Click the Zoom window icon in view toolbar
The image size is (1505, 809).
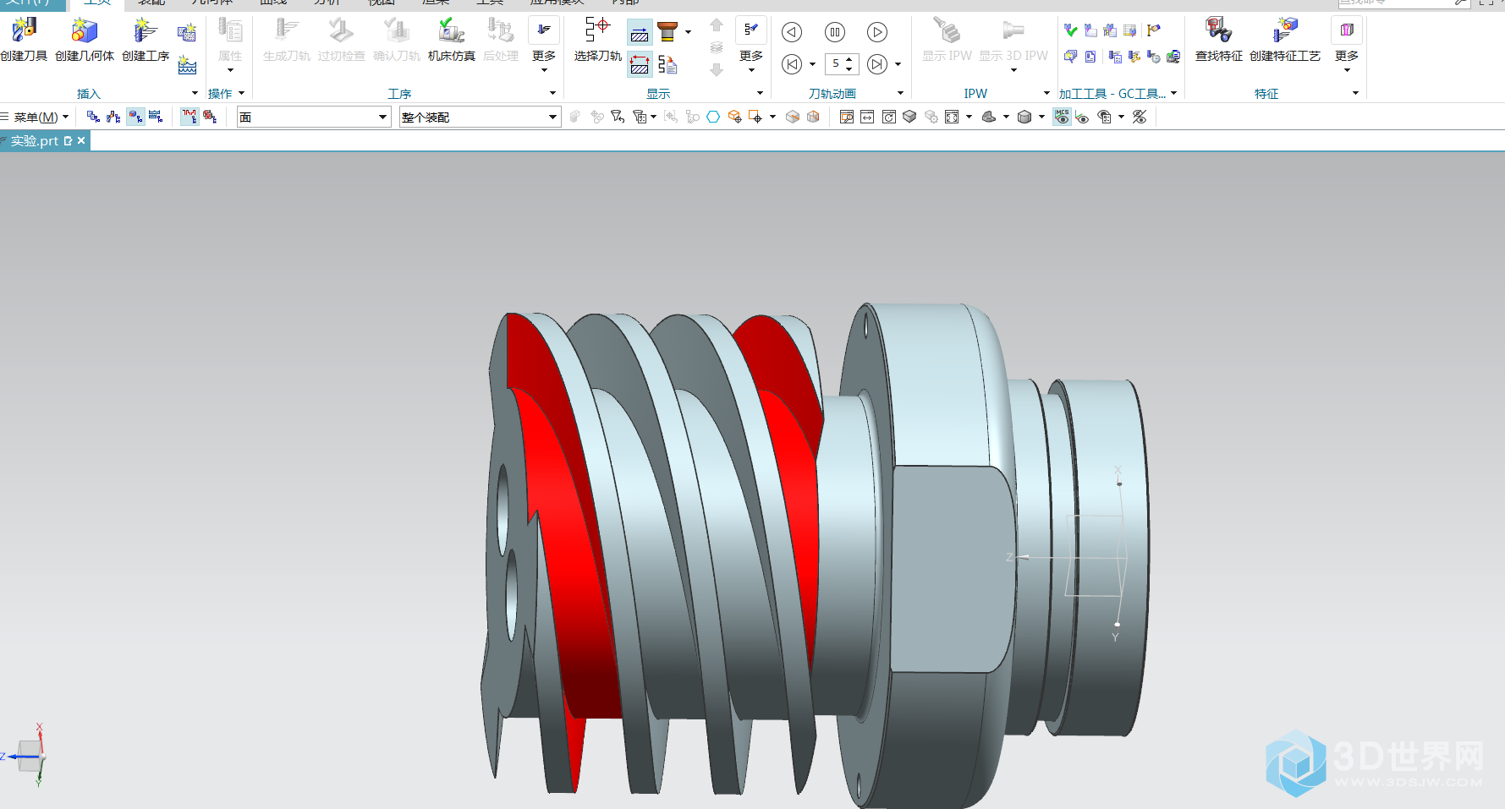847,117
